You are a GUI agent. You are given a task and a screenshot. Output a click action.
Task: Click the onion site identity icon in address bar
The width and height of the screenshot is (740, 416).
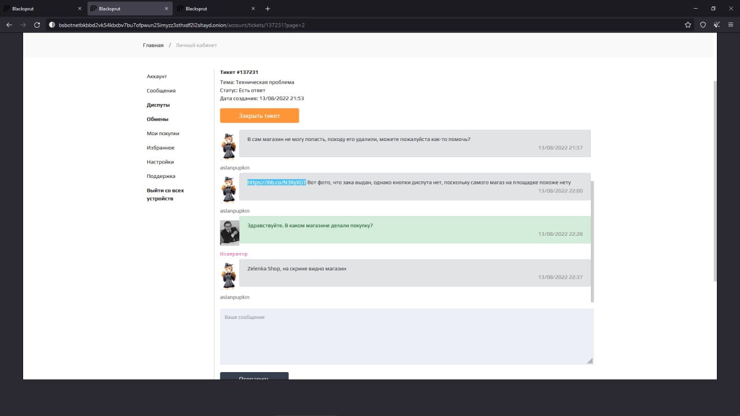click(x=52, y=25)
